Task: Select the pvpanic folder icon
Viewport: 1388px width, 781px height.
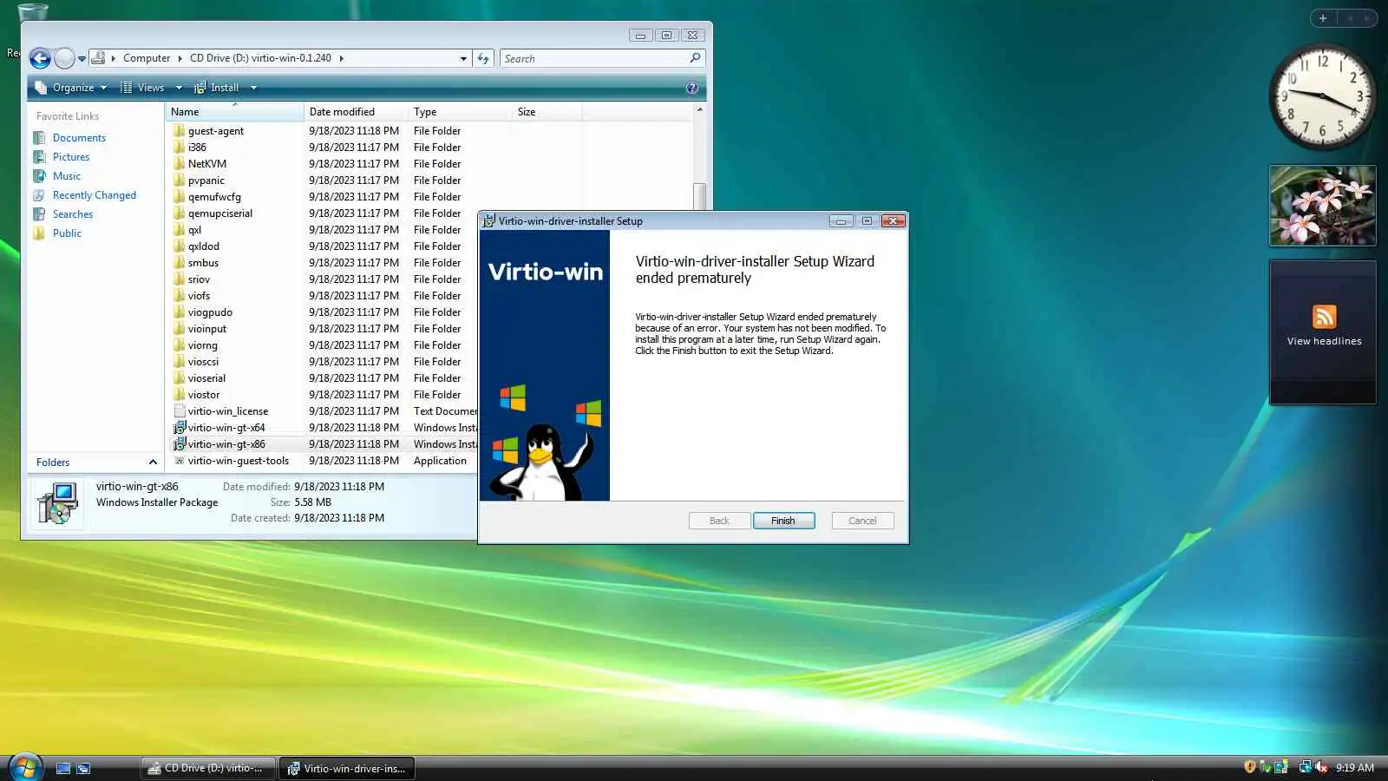Action: pyautogui.click(x=180, y=180)
